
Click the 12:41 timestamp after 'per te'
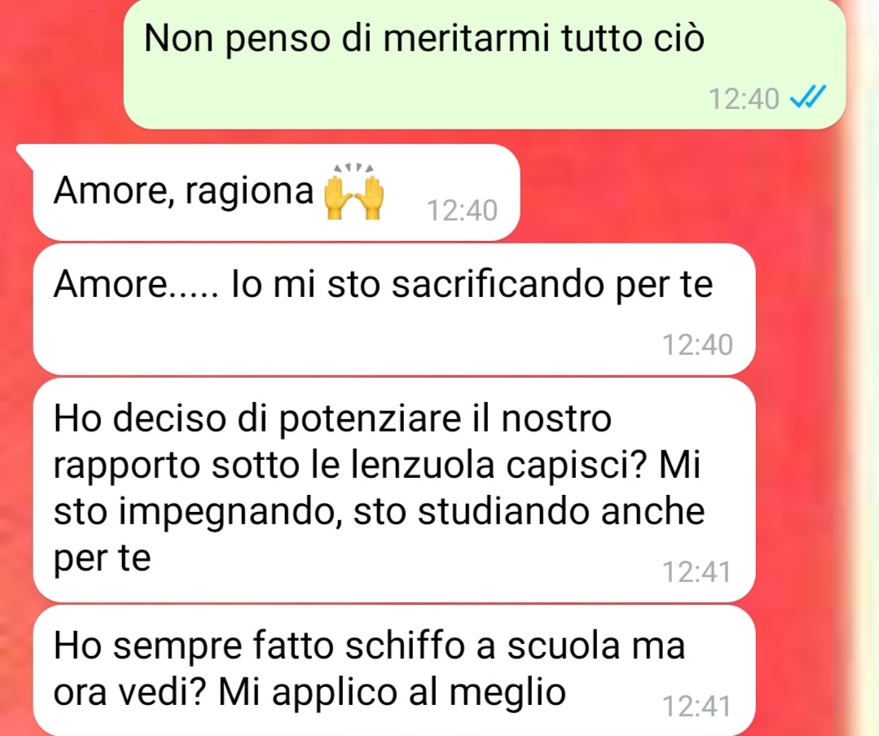point(697,572)
